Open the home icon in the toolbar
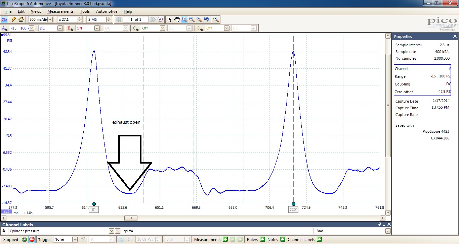The width and height of the screenshot is (459, 244). [x=21, y=19]
